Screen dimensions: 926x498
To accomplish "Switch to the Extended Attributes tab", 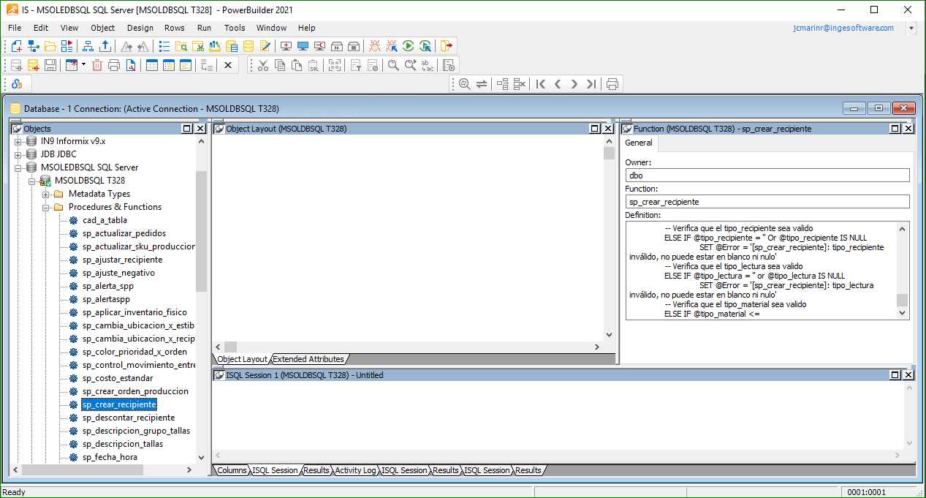I will point(308,359).
